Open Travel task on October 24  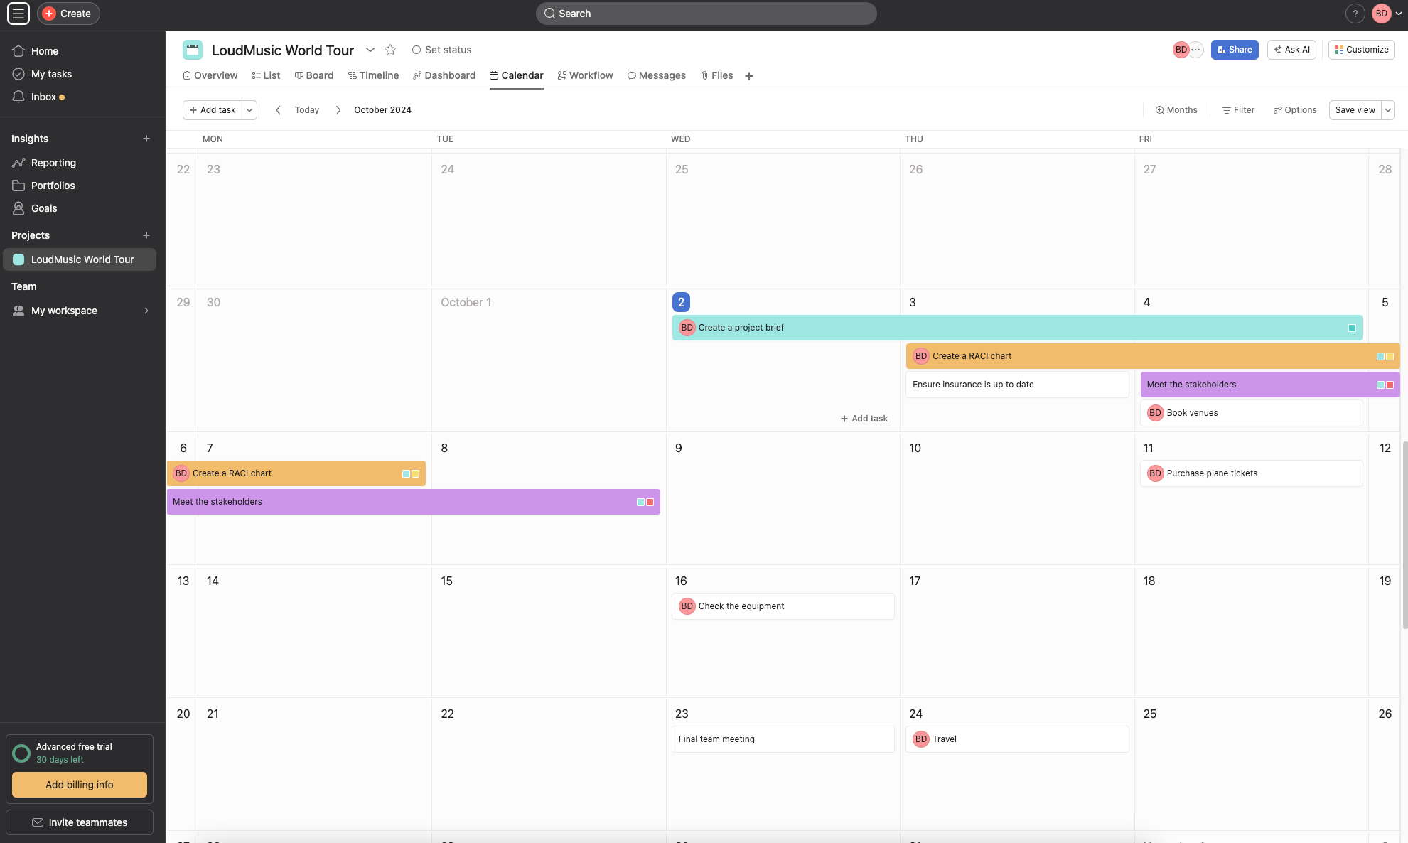(1017, 739)
